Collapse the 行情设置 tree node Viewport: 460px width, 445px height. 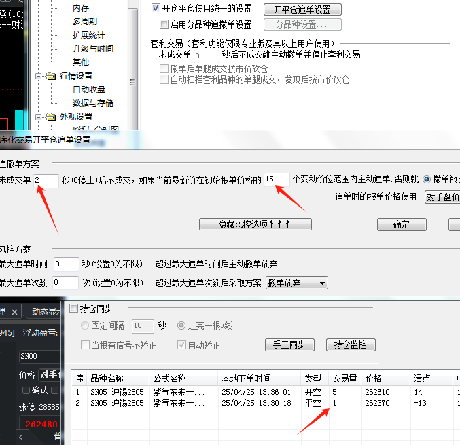pyautogui.click(x=38, y=77)
